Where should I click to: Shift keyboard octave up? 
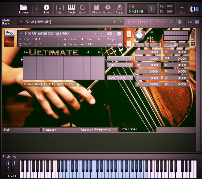coord(16,176)
